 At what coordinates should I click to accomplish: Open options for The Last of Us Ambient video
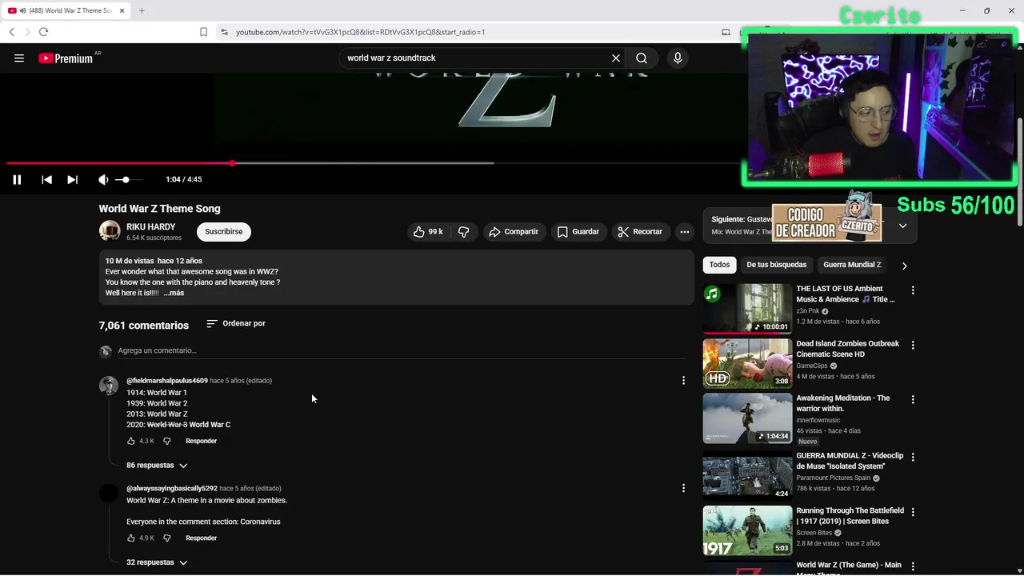913,290
